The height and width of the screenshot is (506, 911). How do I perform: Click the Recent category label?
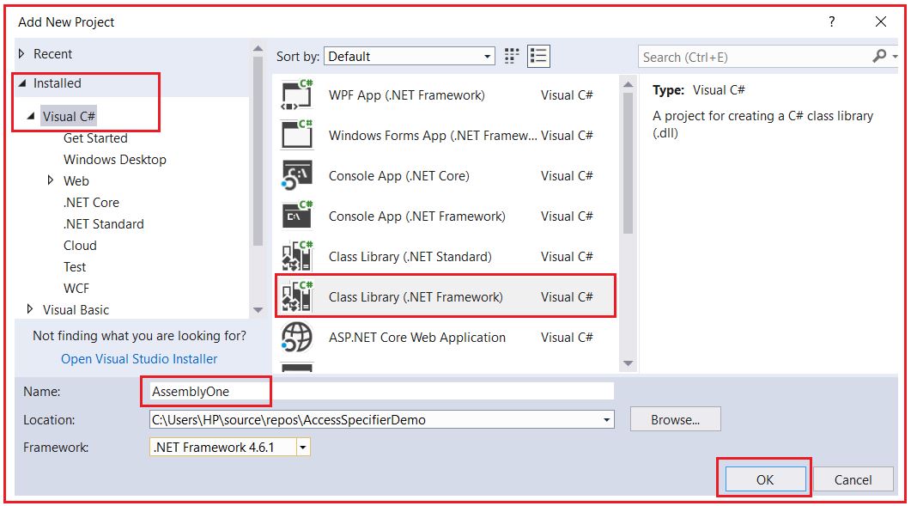click(x=53, y=54)
